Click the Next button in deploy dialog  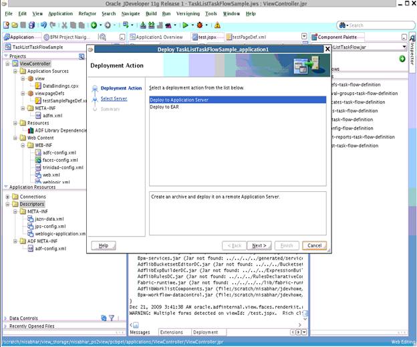click(x=259, y=245)
